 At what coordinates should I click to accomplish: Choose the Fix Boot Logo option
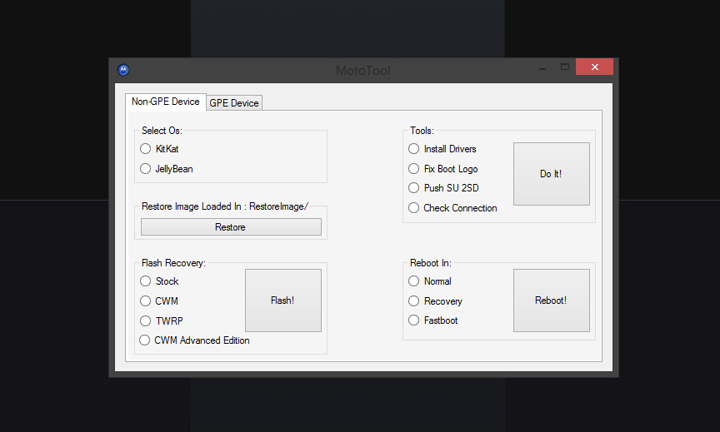point(414,169)
